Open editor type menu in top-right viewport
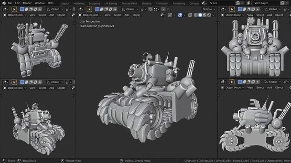The height and width of the screenshot is (163, 291). click(x=223, y=9)
